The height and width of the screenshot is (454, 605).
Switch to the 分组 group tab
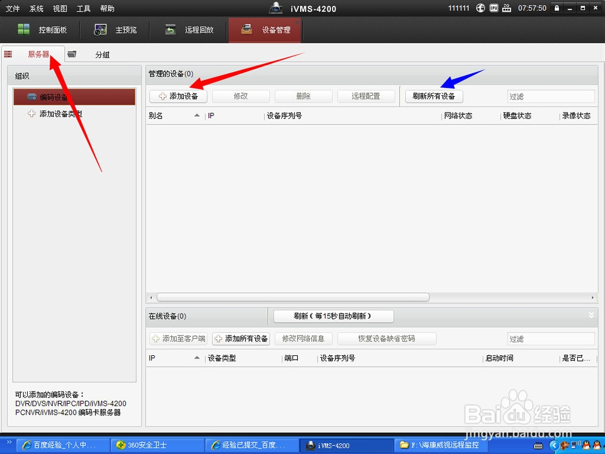[103, 54]
